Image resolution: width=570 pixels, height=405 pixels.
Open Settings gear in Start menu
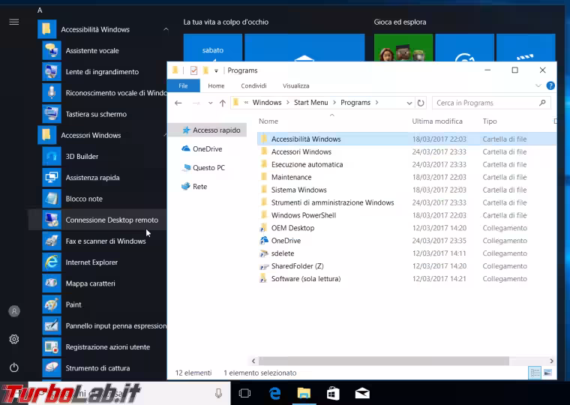coord(14,339)
